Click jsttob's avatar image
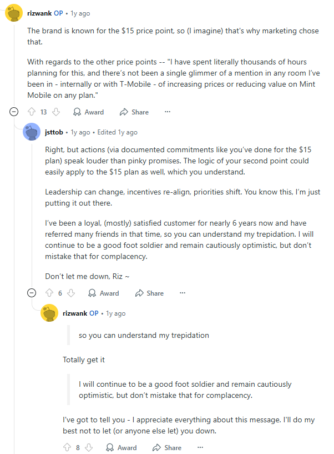 32,132
